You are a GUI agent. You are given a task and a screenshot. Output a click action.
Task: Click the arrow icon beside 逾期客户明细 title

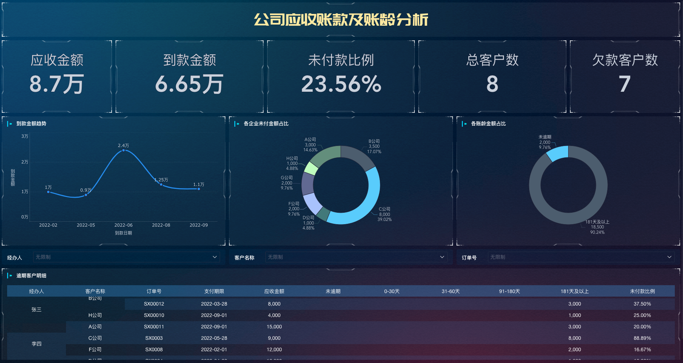click(x=10, y=276)
